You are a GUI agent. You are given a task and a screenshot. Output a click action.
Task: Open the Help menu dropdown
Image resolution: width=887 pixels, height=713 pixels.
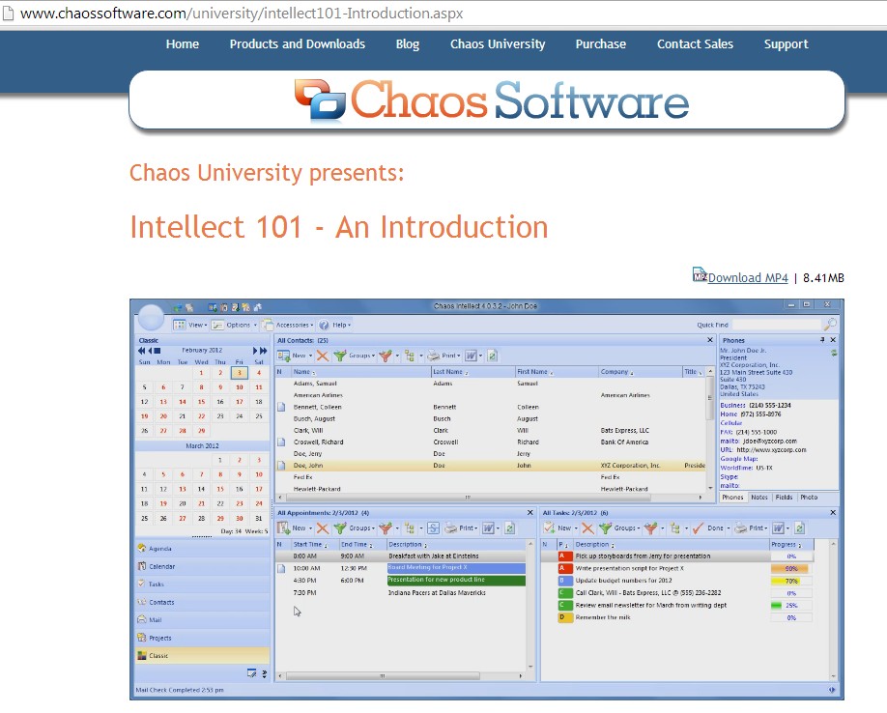pos(335,326)
